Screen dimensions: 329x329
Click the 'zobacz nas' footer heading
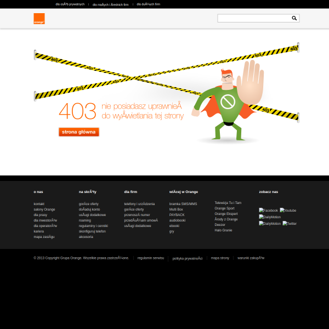pyautogui.click(x=268, y=191)
